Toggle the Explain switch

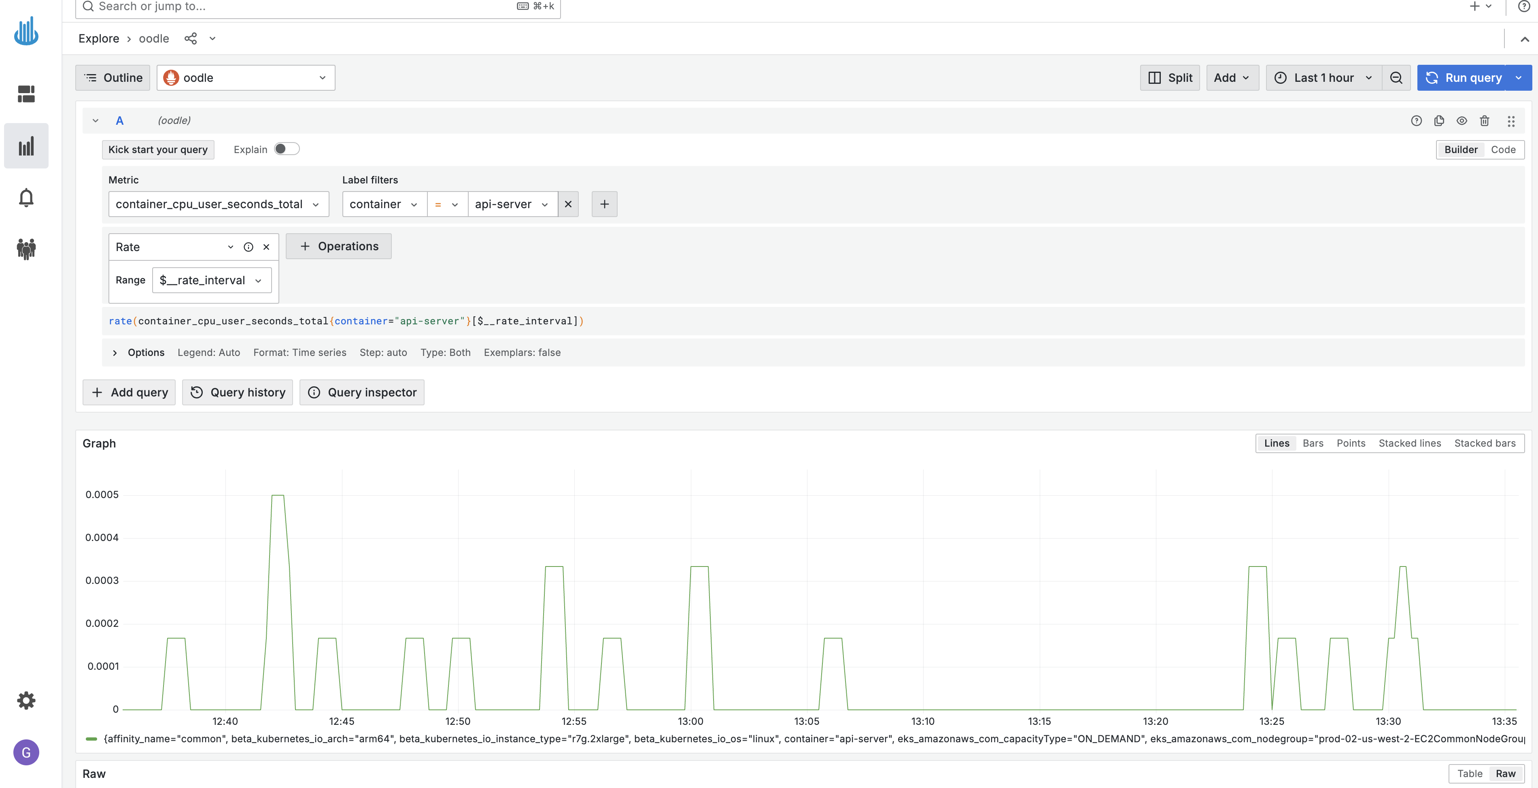[x=287, y=149]
